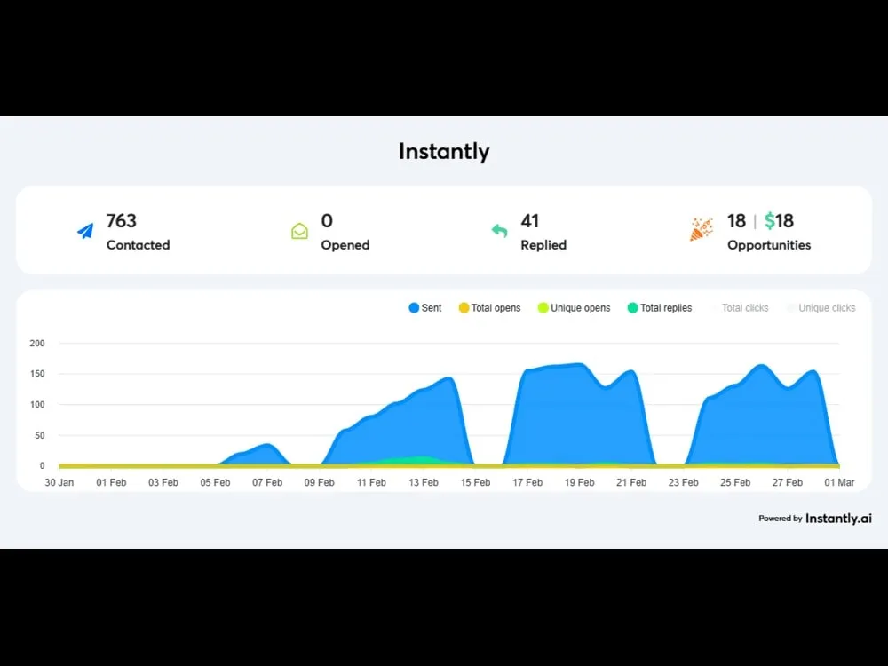This screenshot has width=888, height=666.
Task: Enable the Total clicks legend series
Action: click(x=739, y=308)
